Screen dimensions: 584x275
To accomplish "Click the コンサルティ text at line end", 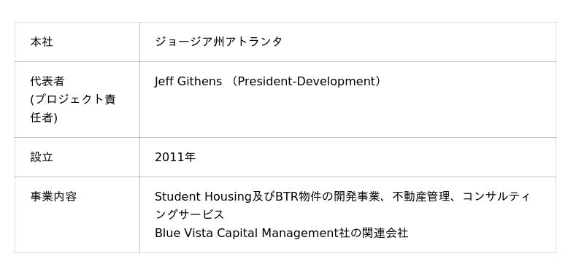I will click(x=496, y=196).
